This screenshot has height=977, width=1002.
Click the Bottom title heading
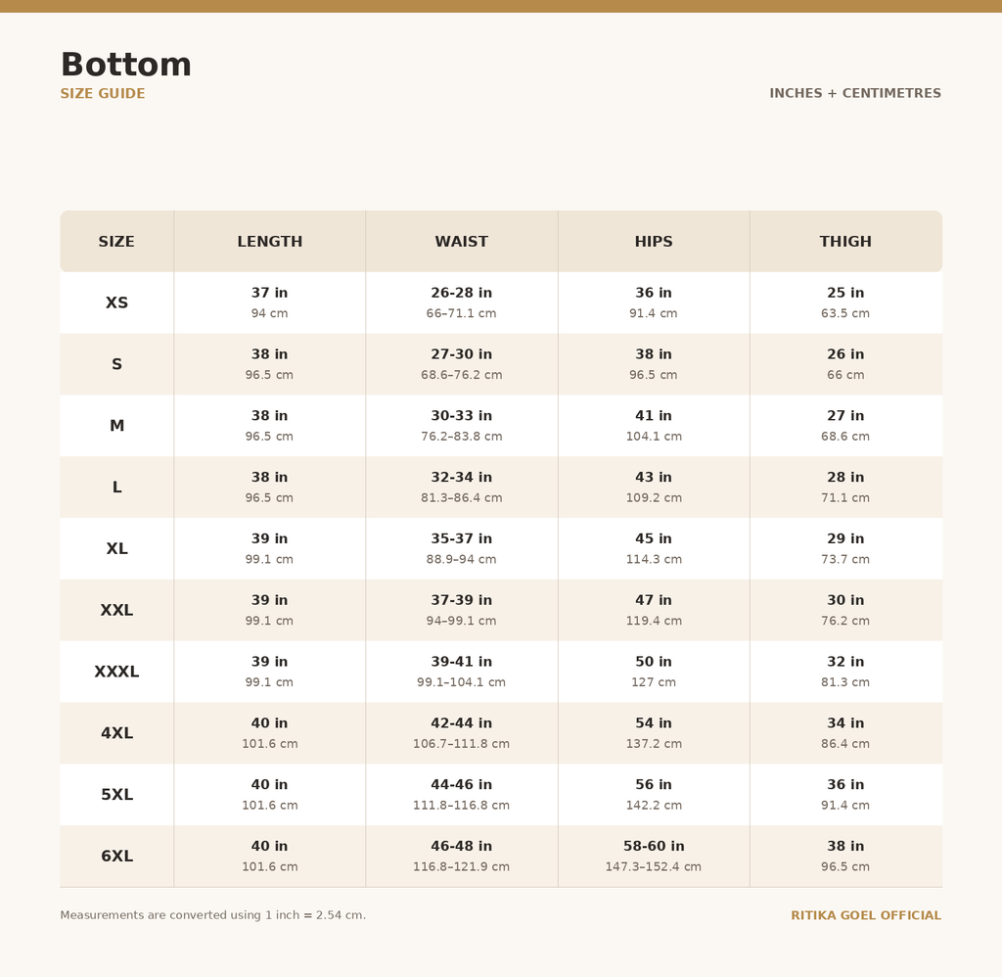[x=126, y=65]
